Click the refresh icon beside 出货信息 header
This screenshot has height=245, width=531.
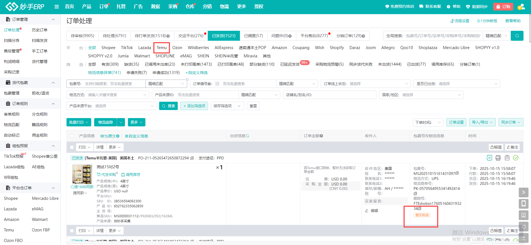pos(247,136)
